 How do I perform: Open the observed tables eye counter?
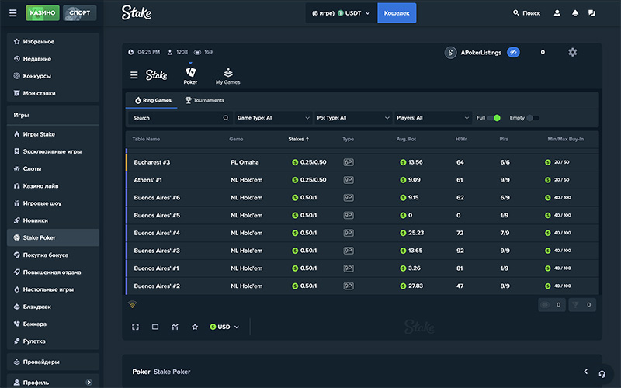pyautogui.click(x=552, y=304)
